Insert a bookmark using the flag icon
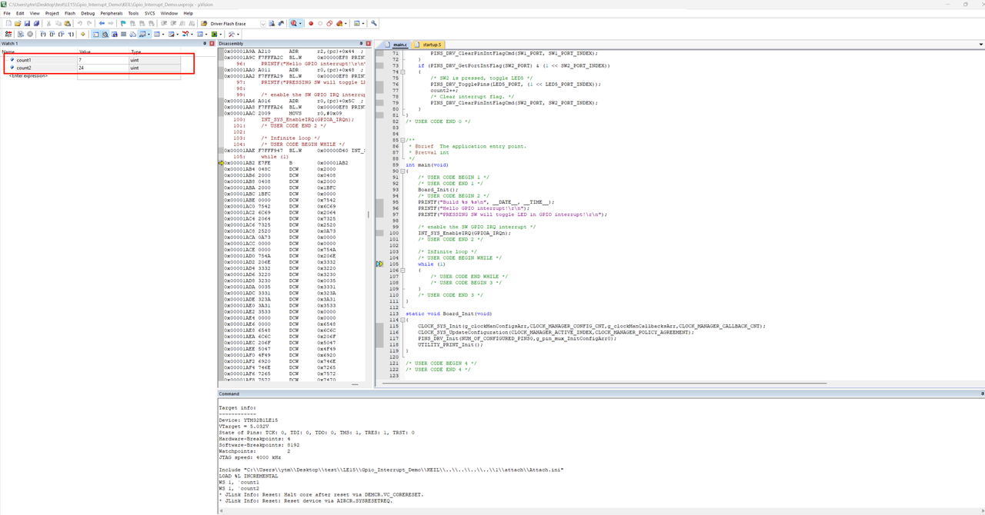This screenshot has height=515, width=985. [x=122, y=23]
